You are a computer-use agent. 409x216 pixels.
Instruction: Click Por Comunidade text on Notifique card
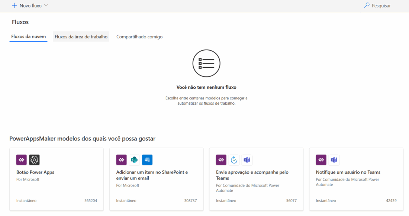(347, 182)
